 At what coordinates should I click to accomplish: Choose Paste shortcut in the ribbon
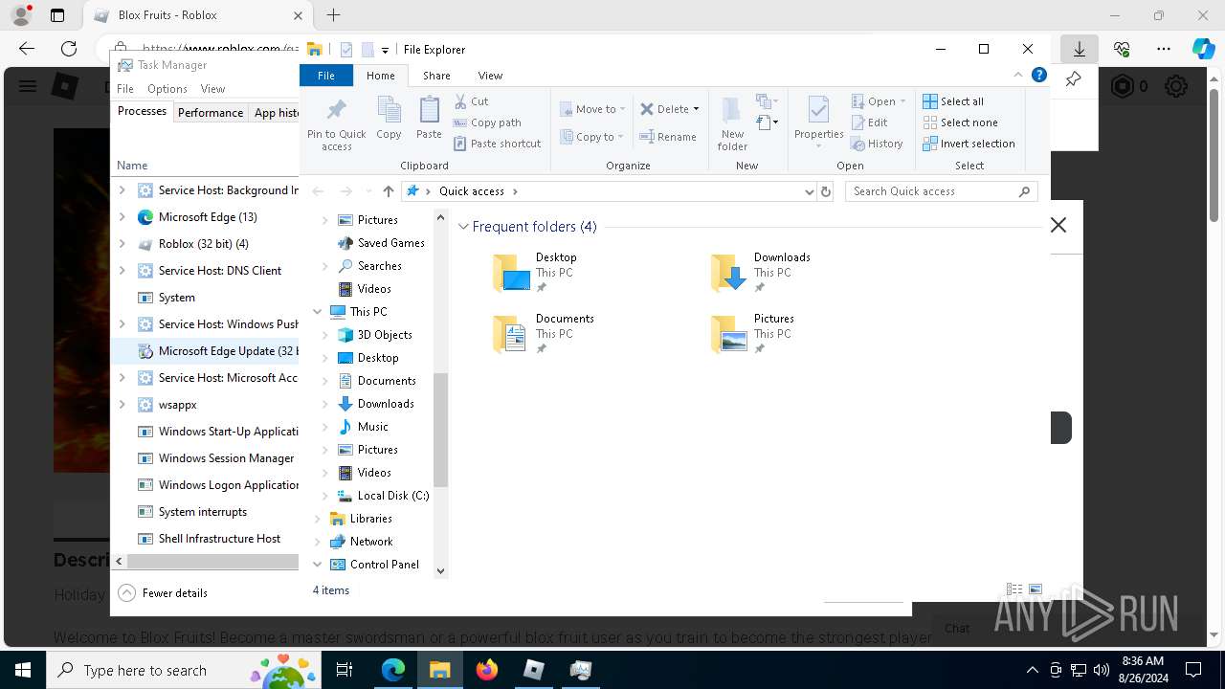[x=498, y=144]
